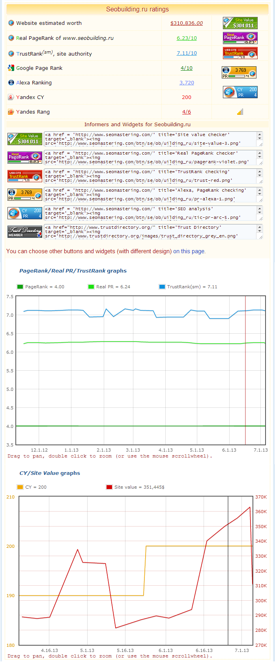275x663 pixels.
Task: Click the green Site Value $304 011 badge in ratings table
Action: tap(240, 23)
